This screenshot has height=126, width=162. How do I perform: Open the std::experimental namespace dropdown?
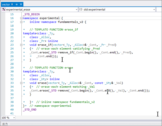(154, 10)
